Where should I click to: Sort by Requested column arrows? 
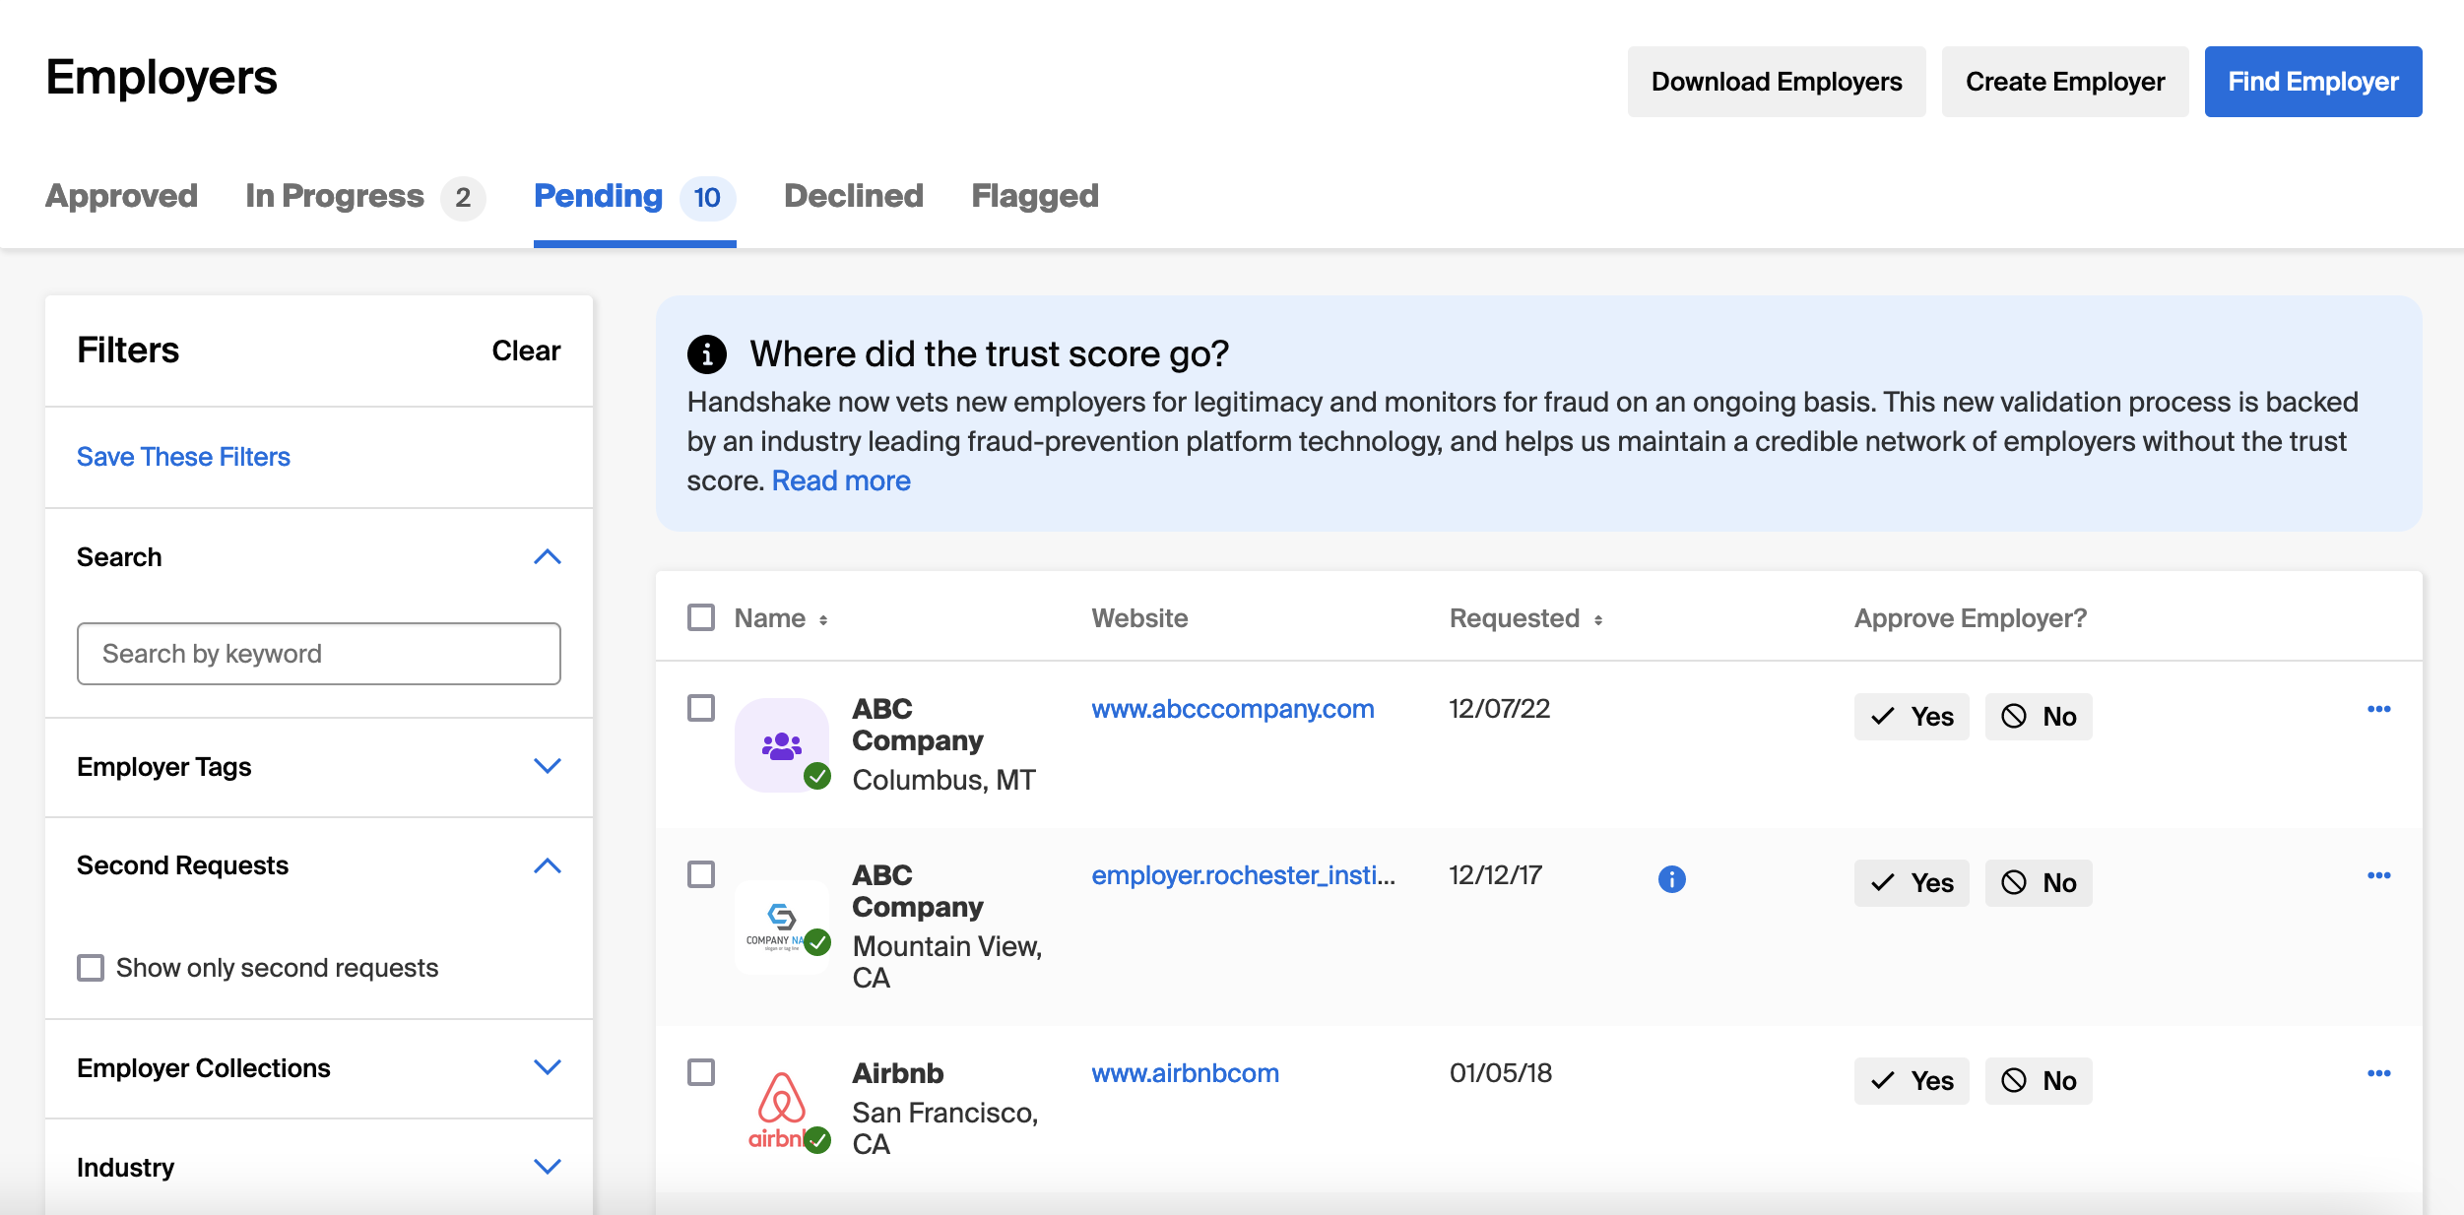(1597, 619)
